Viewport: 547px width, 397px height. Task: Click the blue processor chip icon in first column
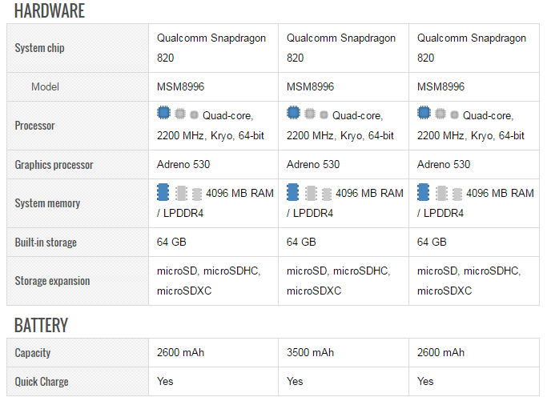163,114
